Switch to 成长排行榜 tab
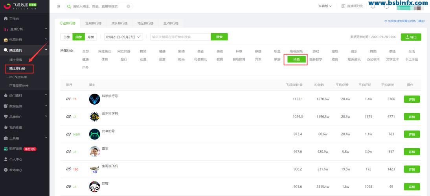The height and width of the screenshot is (196, 430). point(119,23)
